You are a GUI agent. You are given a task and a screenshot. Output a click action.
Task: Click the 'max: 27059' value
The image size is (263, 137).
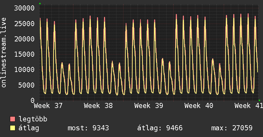coord(232,128)
